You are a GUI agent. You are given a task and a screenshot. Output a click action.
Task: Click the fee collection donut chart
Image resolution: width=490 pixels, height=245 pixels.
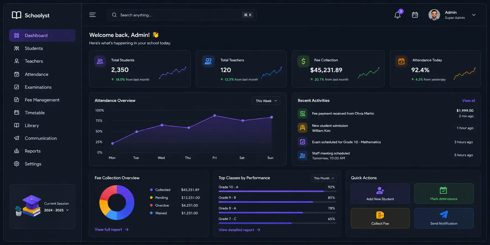coord(117,202)
